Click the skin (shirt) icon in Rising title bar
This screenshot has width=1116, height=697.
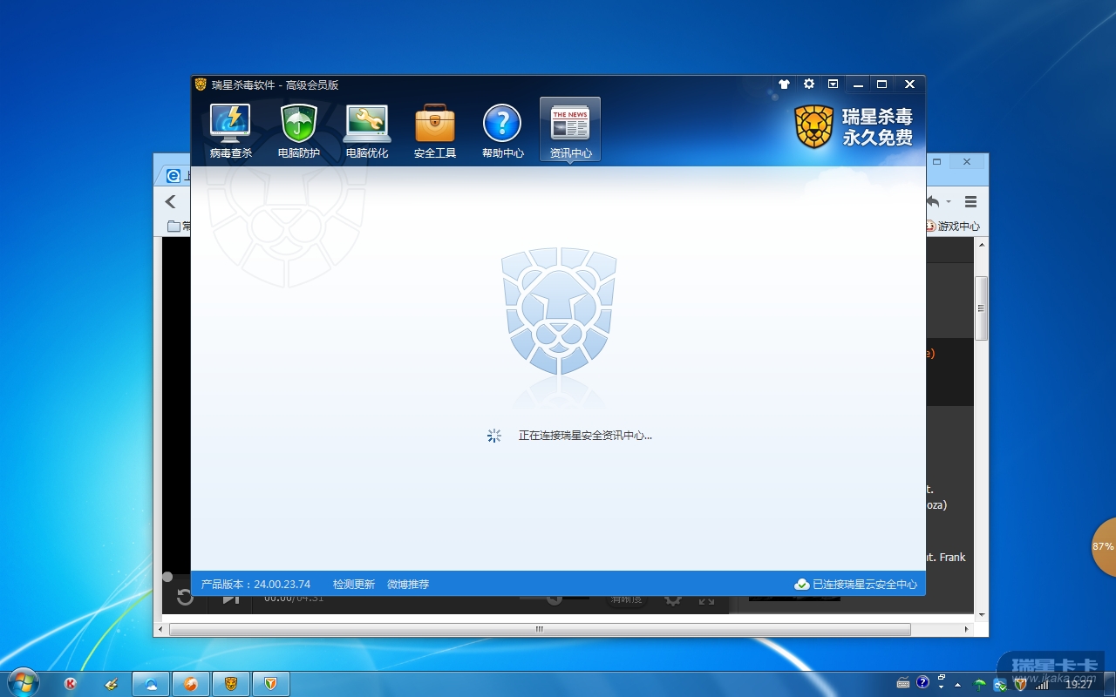[x=784, y=85]
